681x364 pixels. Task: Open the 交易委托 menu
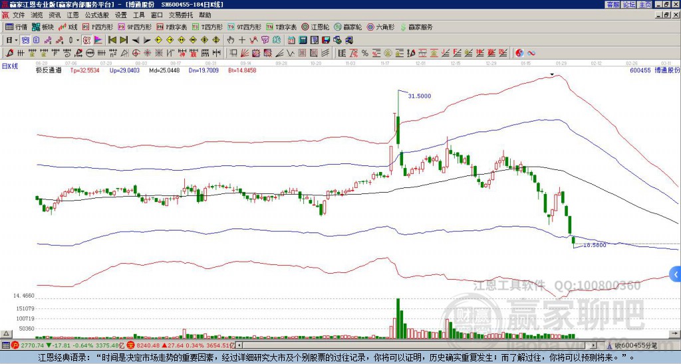[181, 15]
